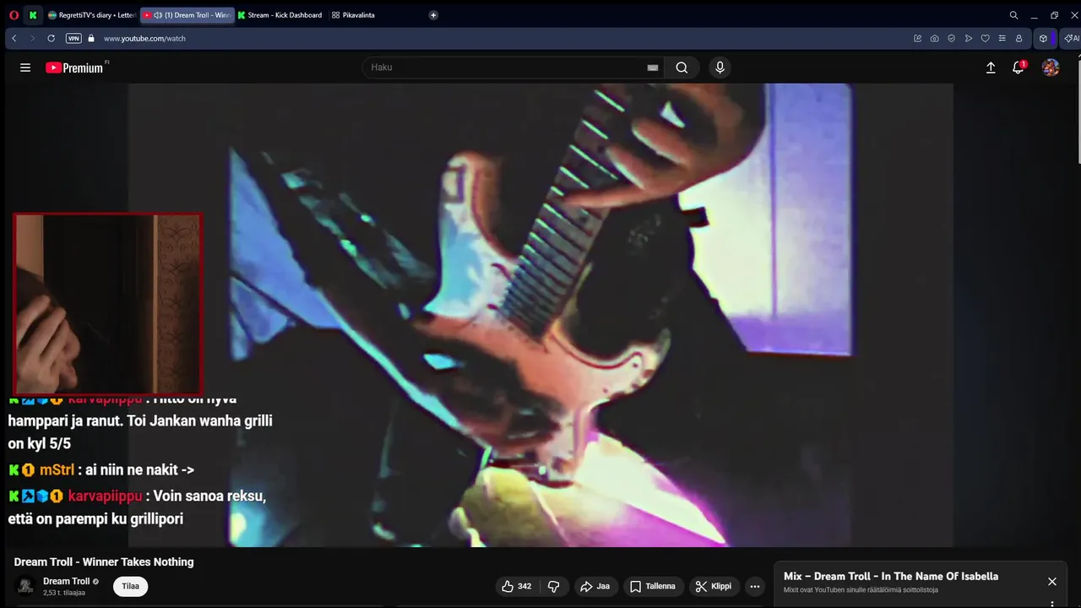Select the Dream Troll YouTube tab

click(x=187, y=15)
